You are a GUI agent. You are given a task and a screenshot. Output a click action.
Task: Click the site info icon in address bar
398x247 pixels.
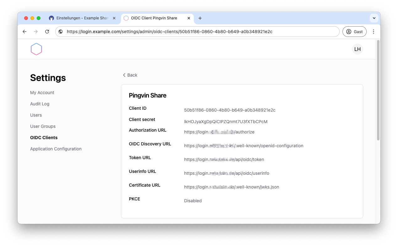(x=61, y=32)
